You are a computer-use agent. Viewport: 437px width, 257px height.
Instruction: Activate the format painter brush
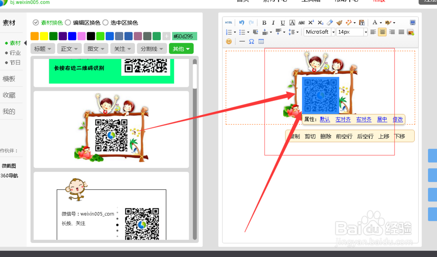point(339,23)
